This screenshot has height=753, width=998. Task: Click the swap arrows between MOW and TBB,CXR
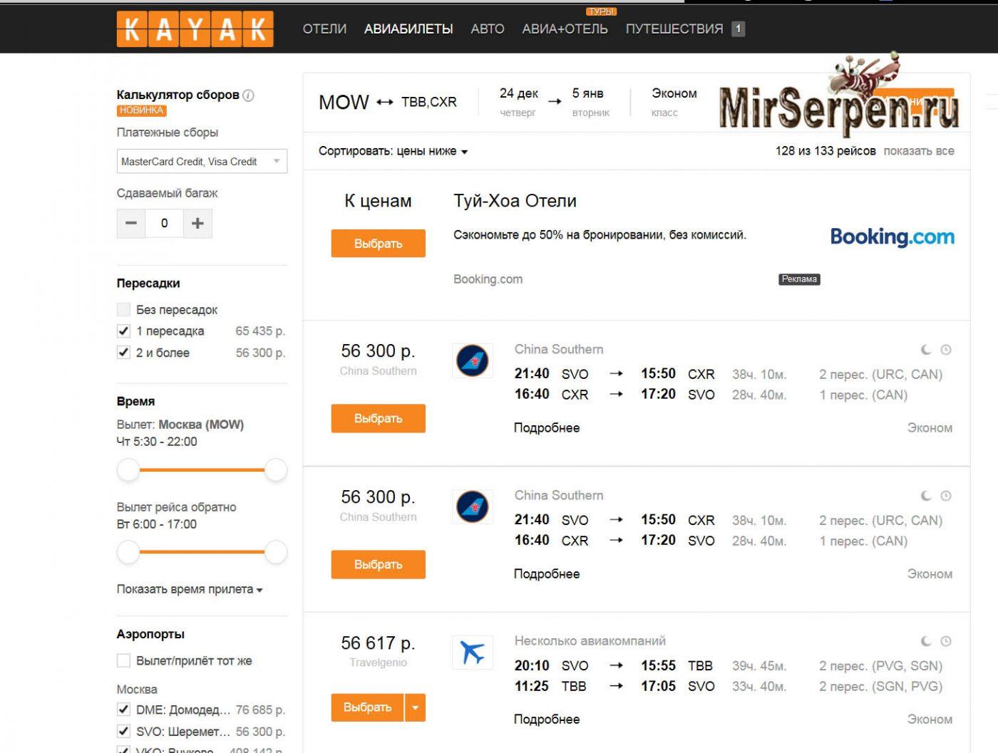coord(385,102)
